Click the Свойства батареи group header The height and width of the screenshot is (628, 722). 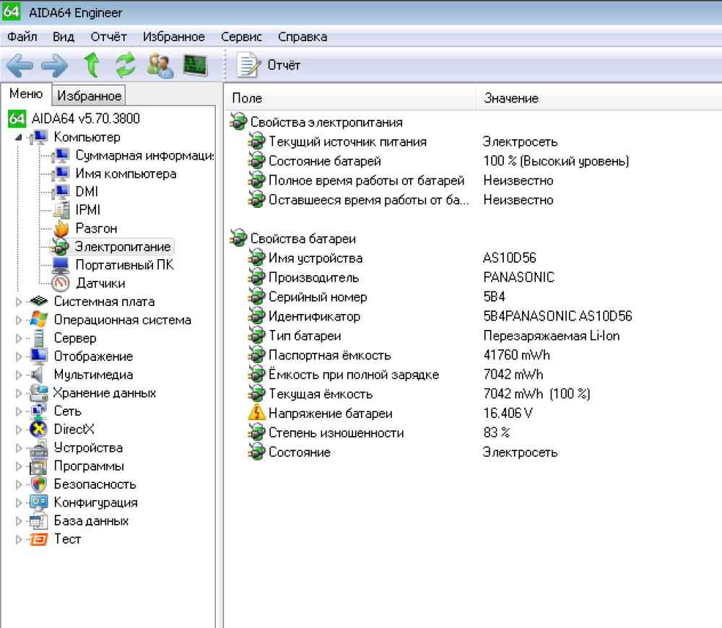point(303,238)
